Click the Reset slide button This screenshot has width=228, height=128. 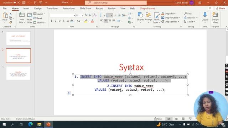[38, 18]
